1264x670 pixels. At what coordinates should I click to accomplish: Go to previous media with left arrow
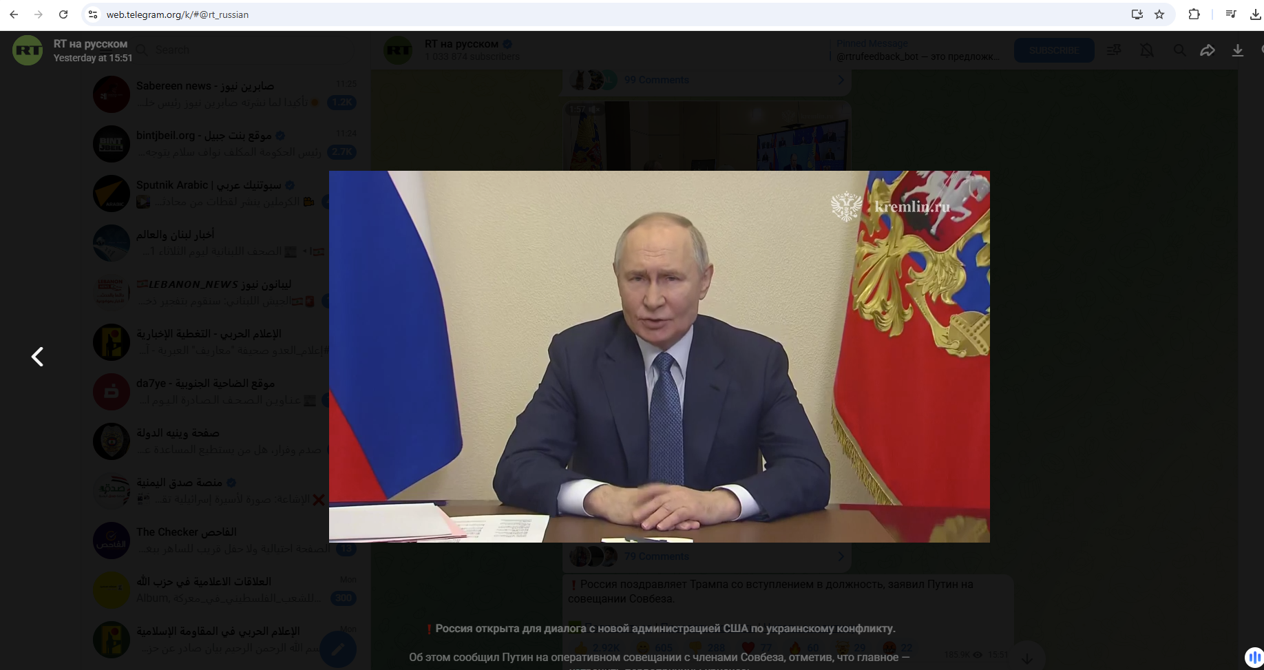(38, 357)
